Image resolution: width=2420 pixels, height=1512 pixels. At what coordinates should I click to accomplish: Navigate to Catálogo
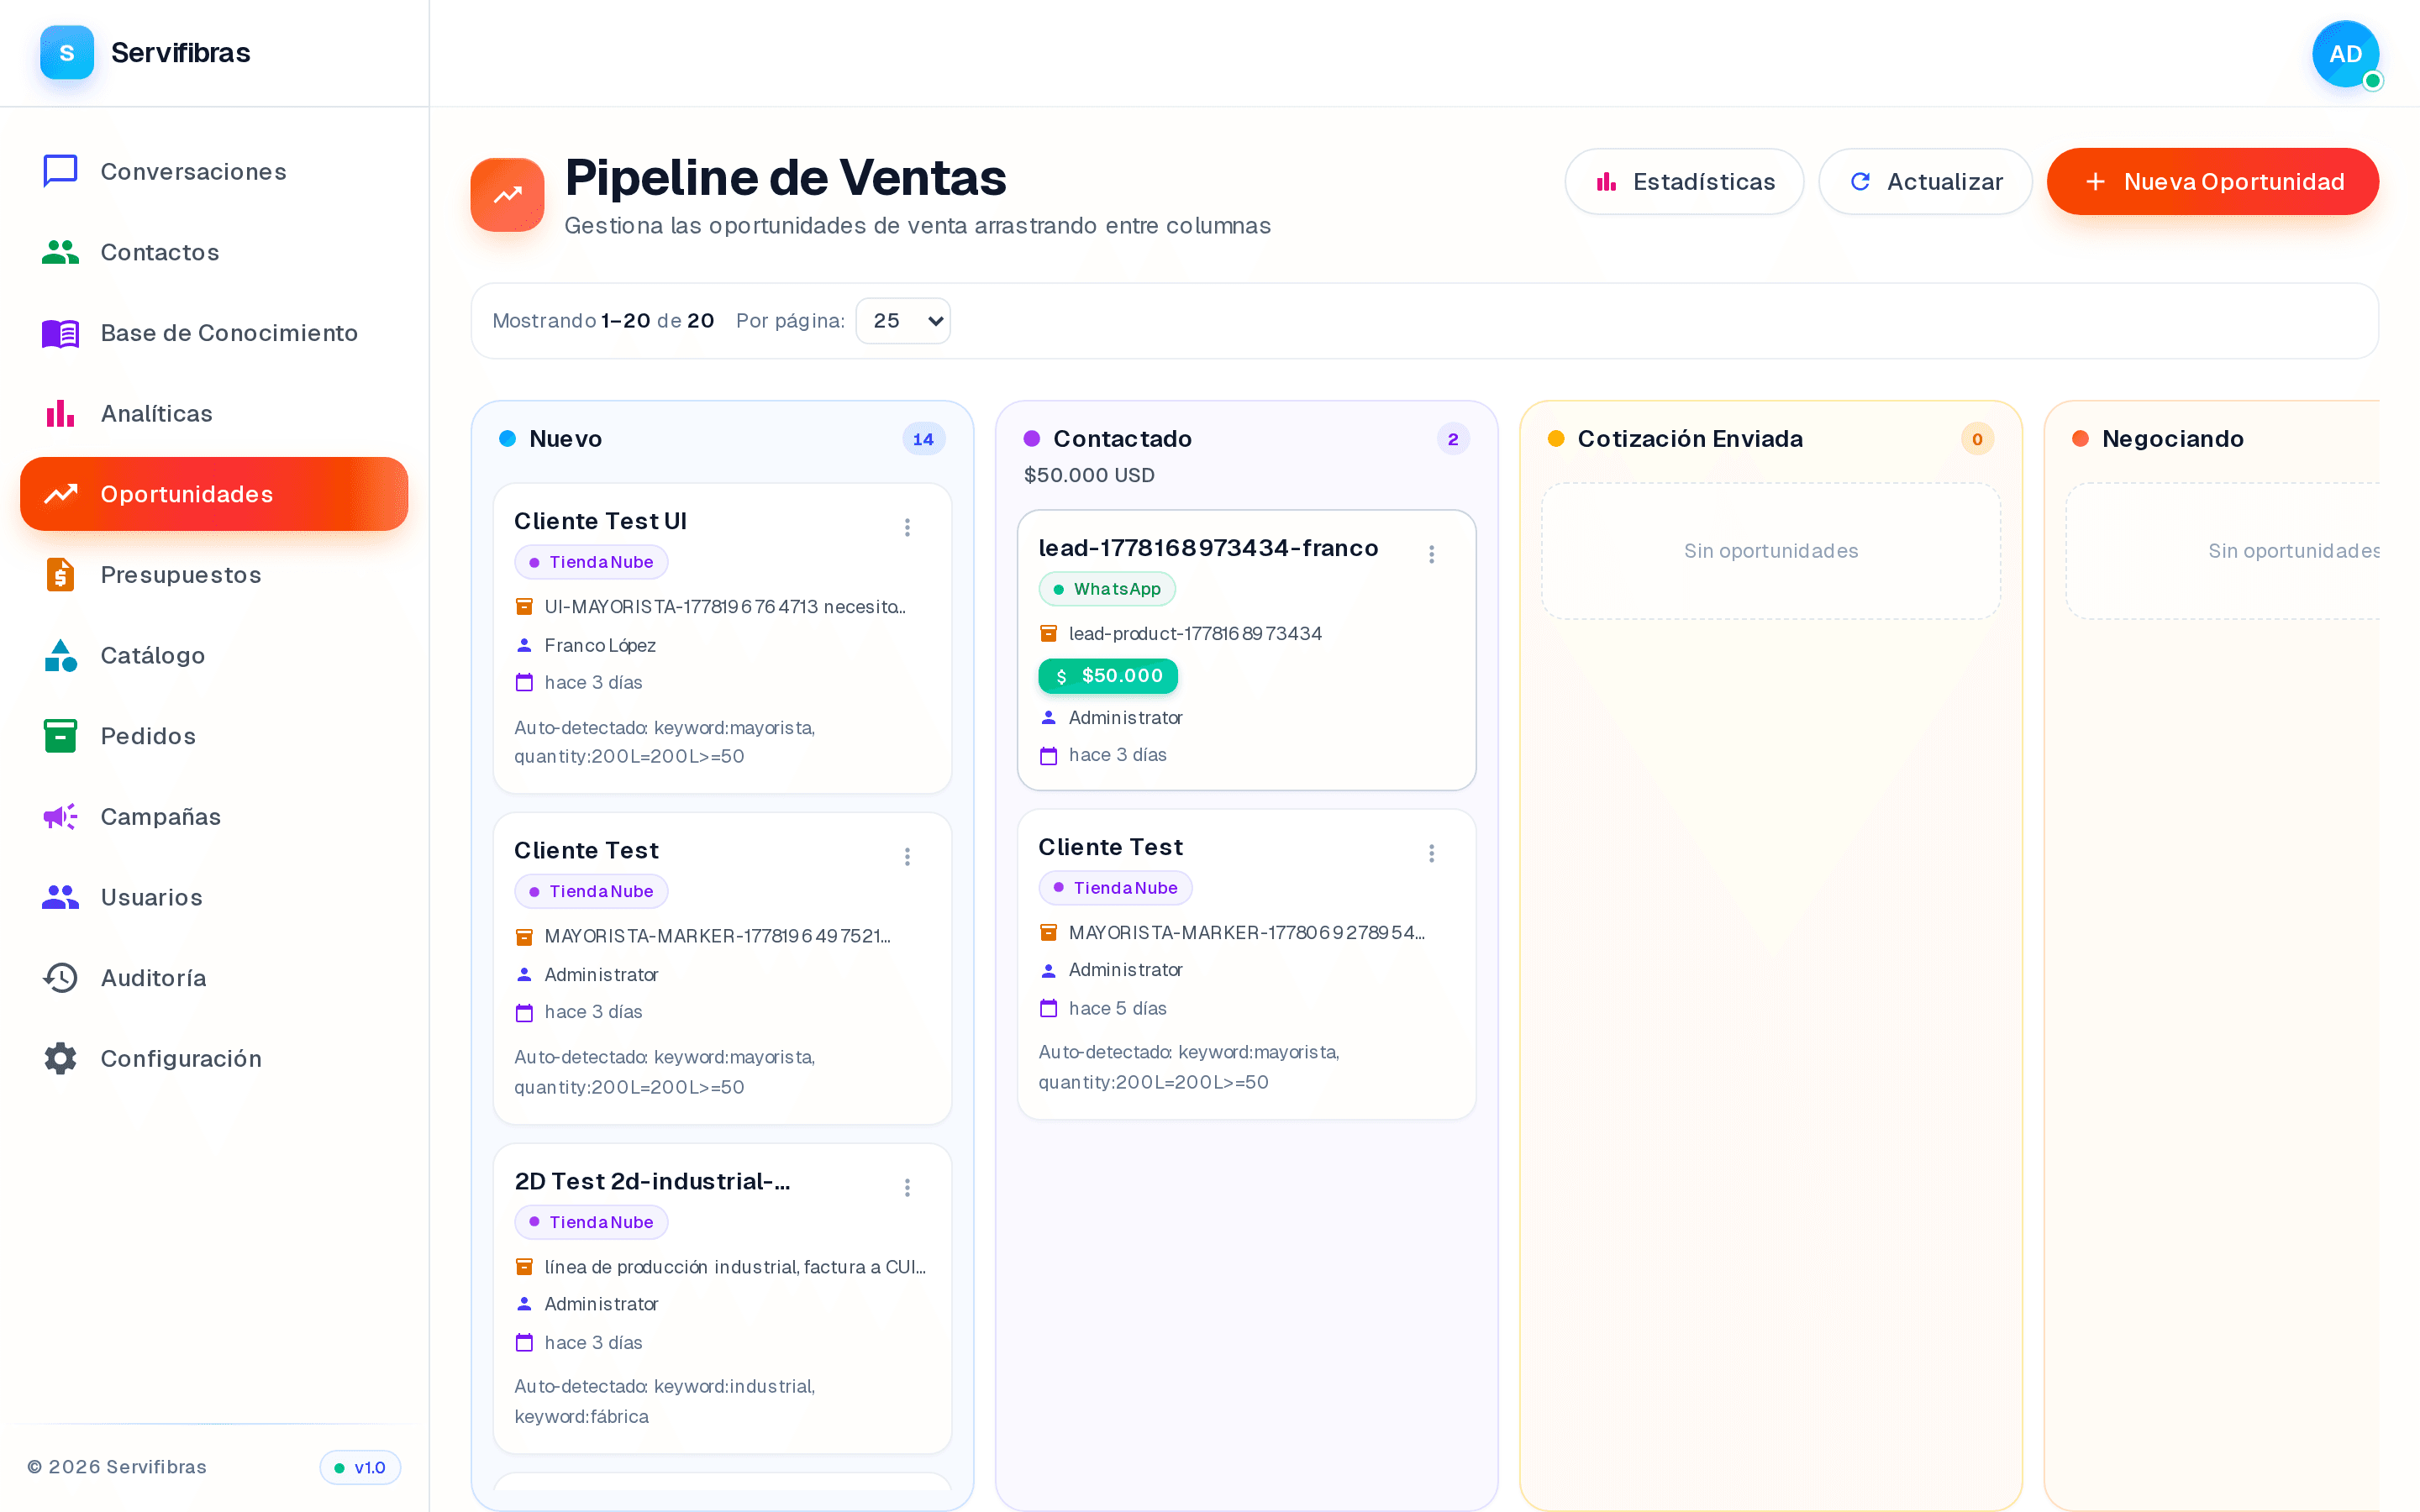[214, 655]
